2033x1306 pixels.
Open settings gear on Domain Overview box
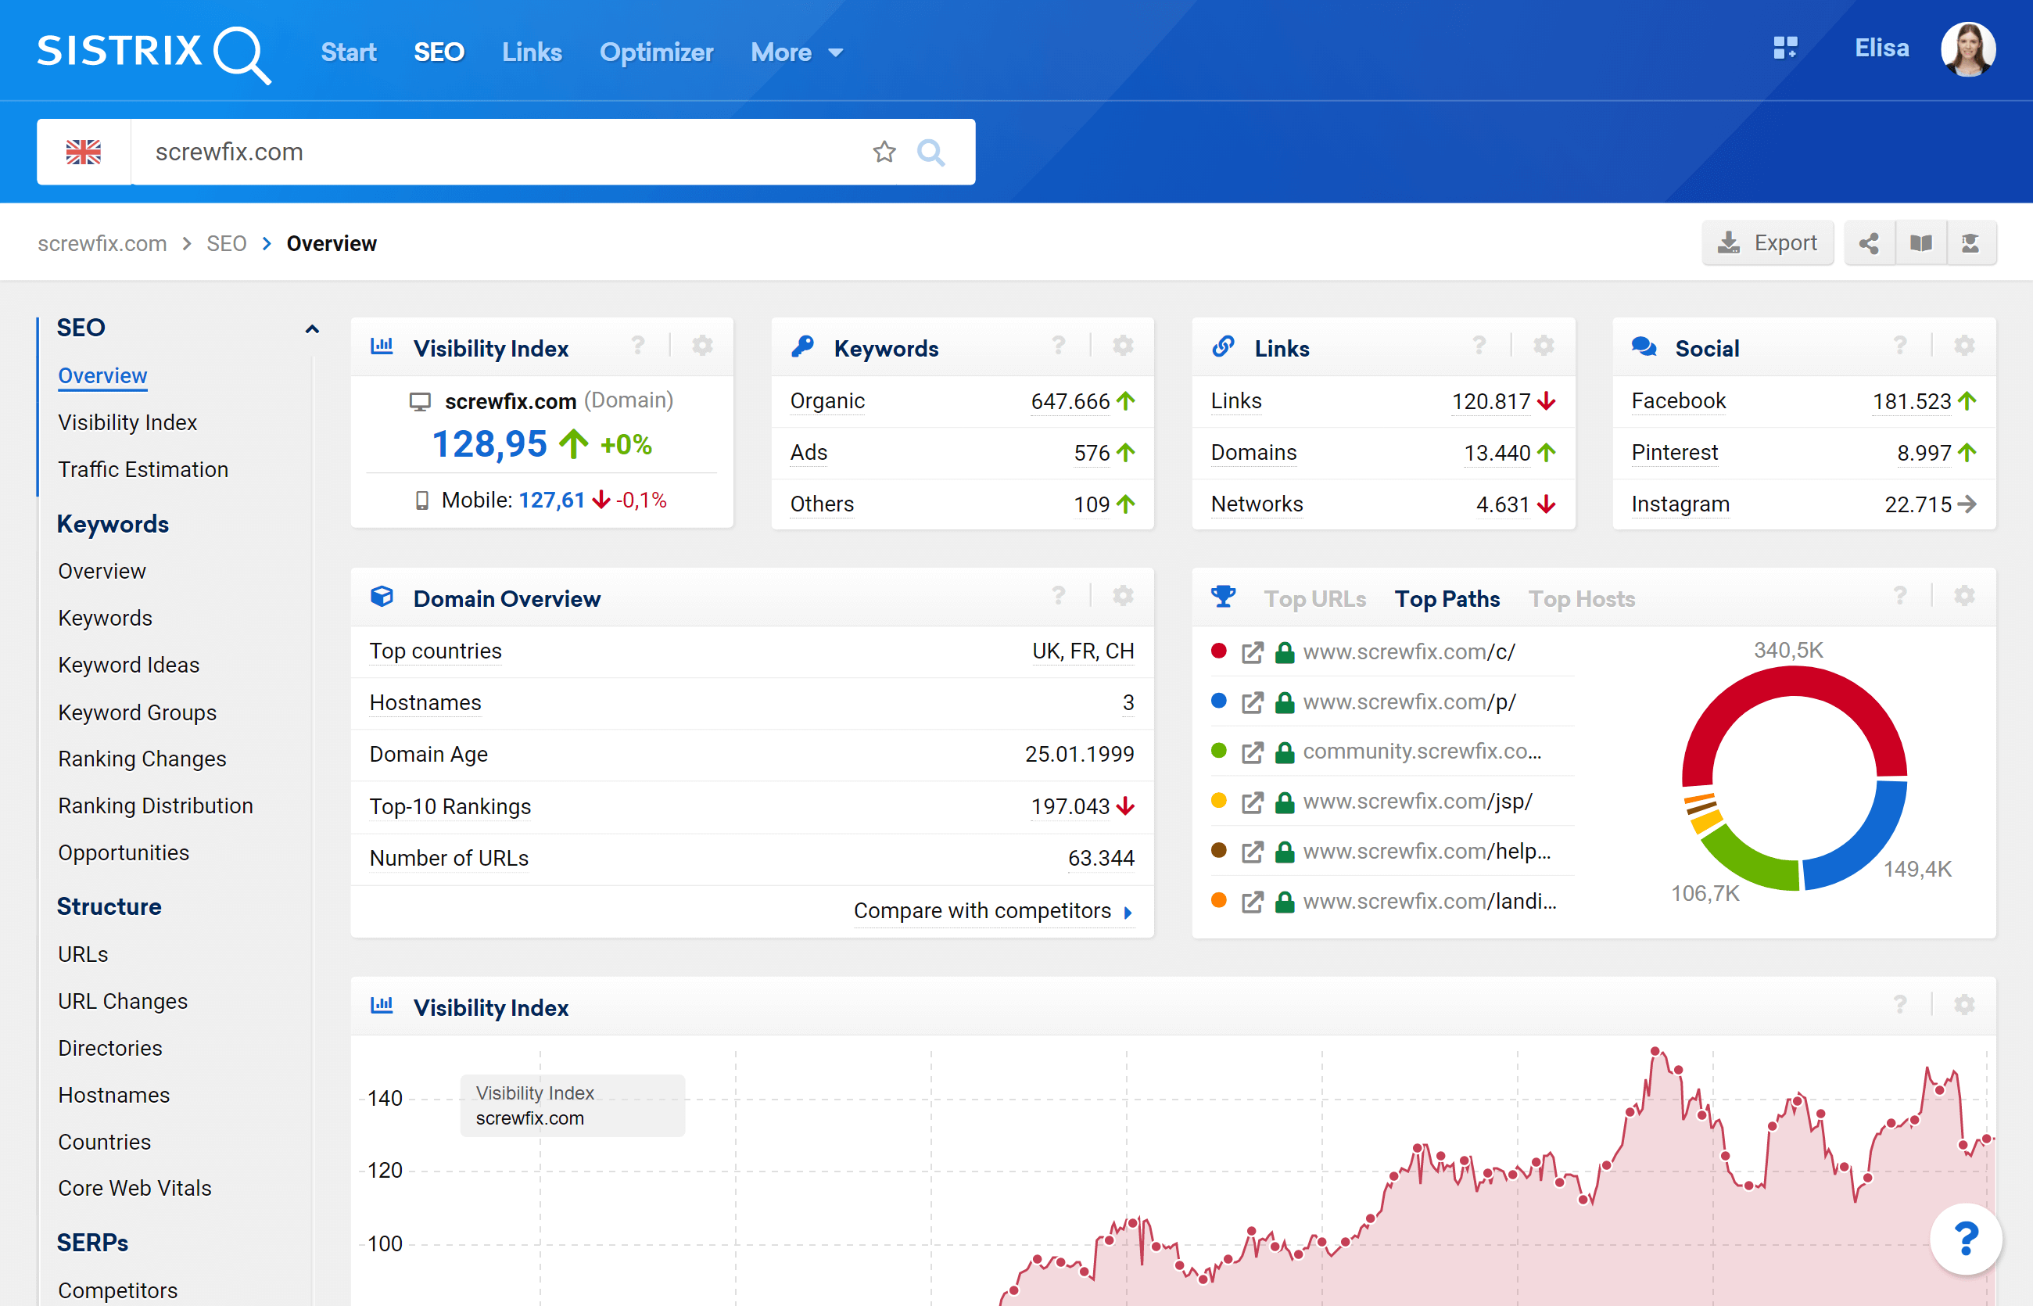click(x=1123, y=596)
